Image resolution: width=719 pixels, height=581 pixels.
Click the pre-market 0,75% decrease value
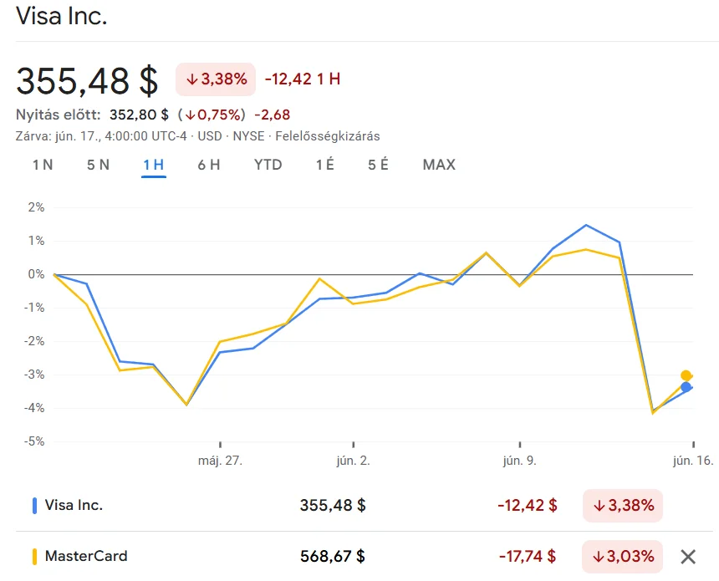point(212,115)
